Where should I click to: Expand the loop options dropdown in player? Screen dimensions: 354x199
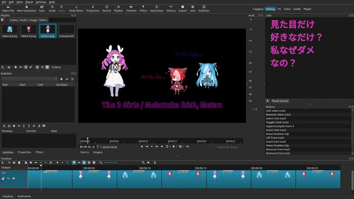click(x=170, y=146)
